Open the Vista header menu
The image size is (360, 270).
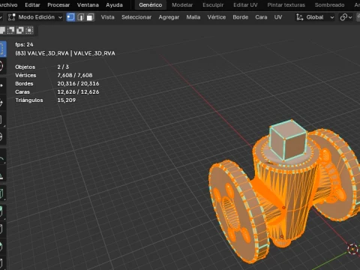point(107,17)
